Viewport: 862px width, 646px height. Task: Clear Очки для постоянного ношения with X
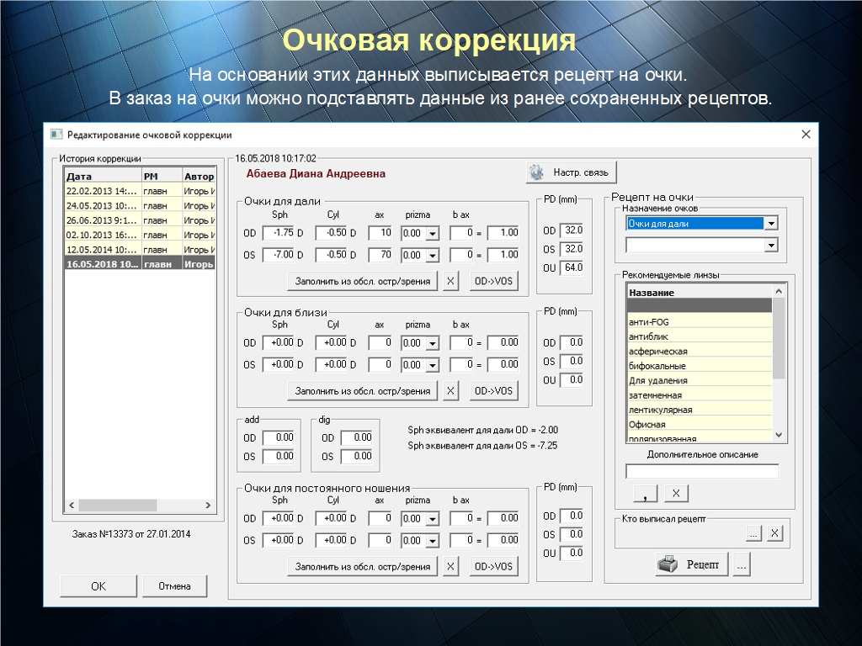(451, 566)
